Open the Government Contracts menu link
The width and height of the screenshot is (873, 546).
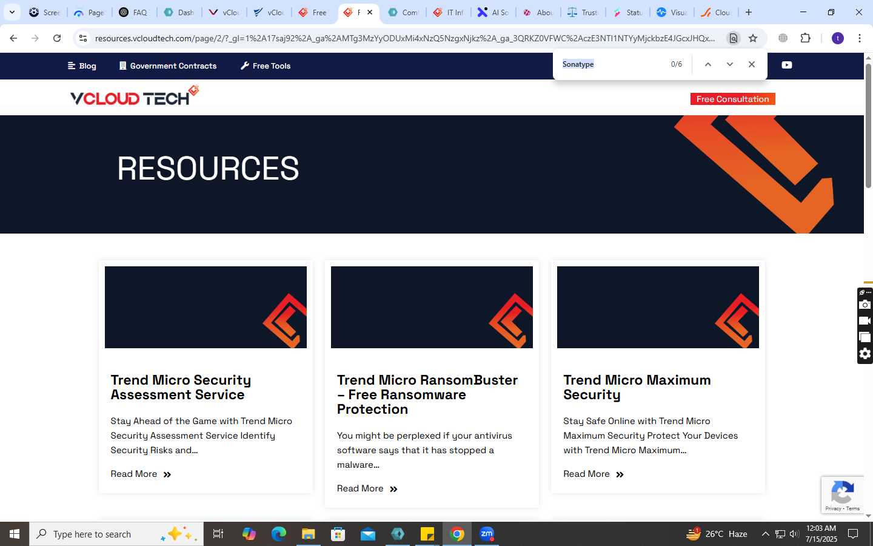click(168, 66)
